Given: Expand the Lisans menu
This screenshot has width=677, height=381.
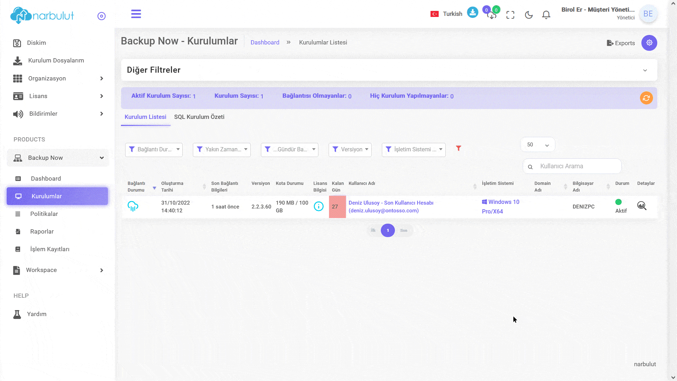Looking at the screenshot, I should (58, 96).
